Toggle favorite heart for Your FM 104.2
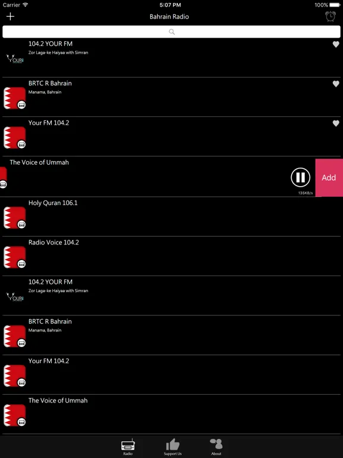Image resolution: width=343 pixels, height=458 pixels. click(x=336, y=123)
